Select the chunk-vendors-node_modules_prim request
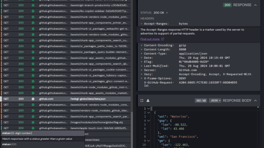Image resolution: width=264 pixels, height=148 pixels. click(66, 17)
